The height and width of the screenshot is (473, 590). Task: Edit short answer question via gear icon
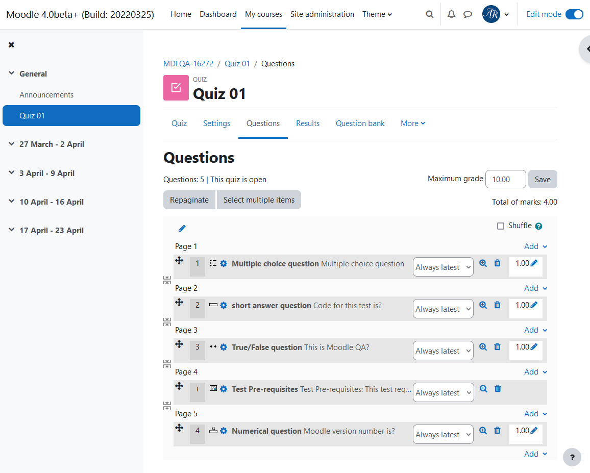point(224,305)
